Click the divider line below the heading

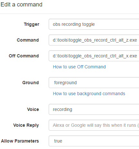pyautogui.click(x=69, y=14)
